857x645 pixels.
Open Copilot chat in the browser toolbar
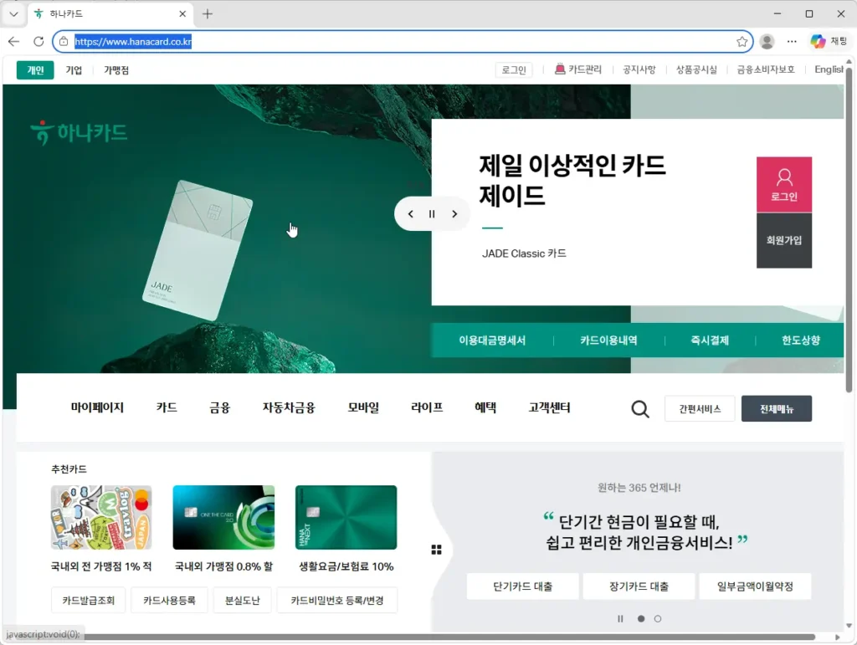coord(828,42)
